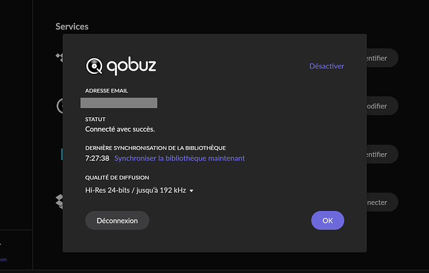This screenshot has width=429, height=273.
Task: Click the Déconnexion button
Action: pos(117,220)
